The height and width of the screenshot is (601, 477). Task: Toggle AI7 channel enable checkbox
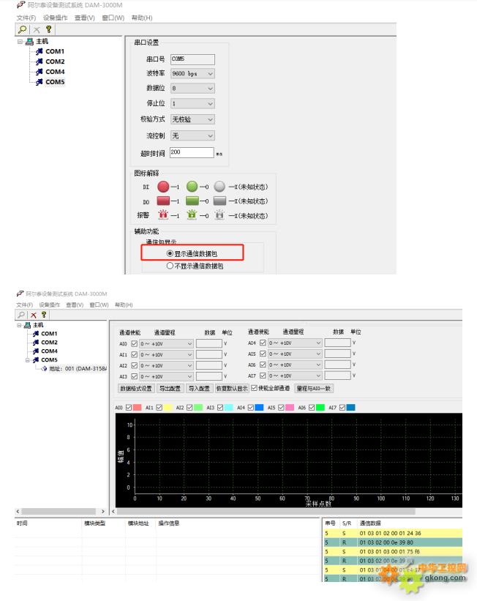point(263,376)
